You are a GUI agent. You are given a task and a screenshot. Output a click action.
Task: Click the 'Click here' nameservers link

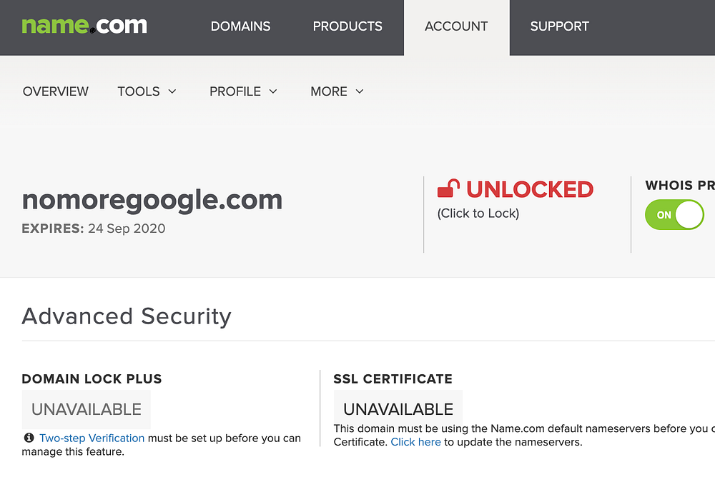tap(415, 442)
